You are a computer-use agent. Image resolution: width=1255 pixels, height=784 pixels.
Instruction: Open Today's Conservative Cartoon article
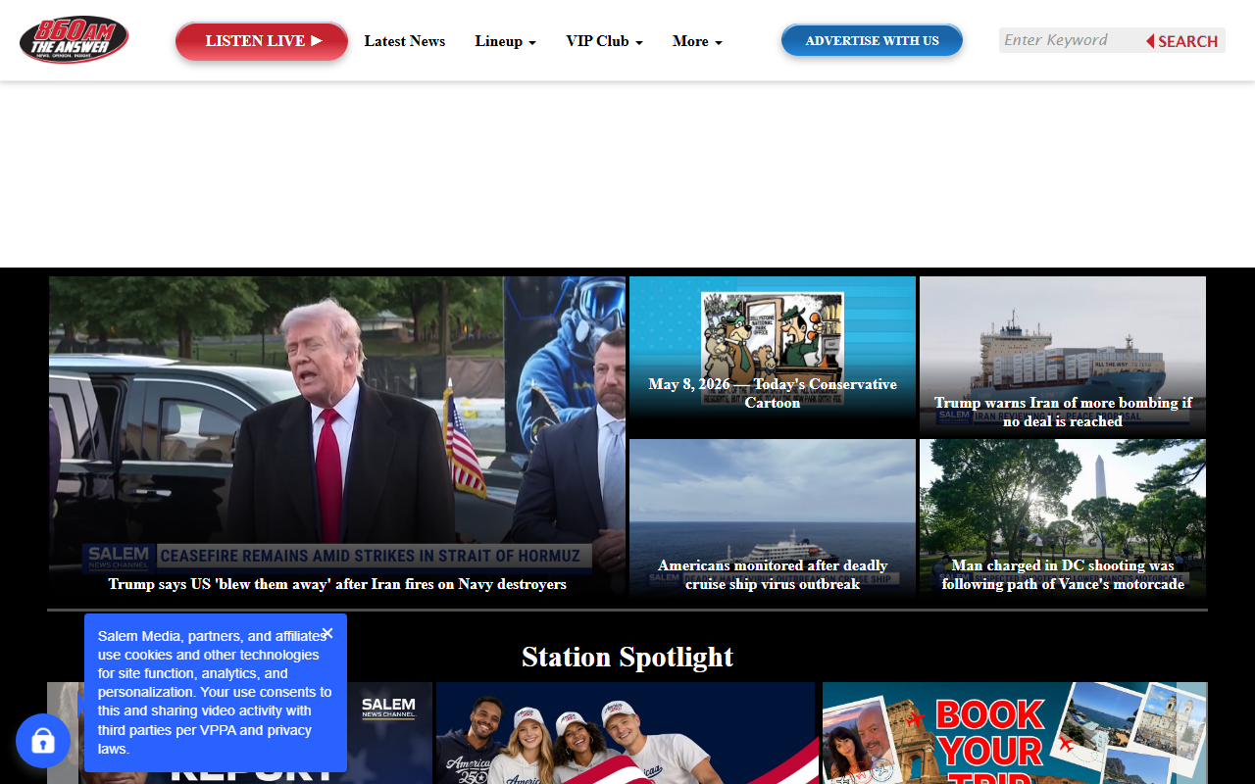773,393
